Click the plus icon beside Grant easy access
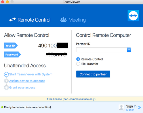 6,88
